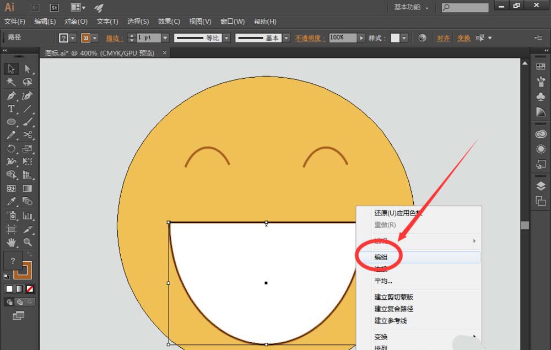Open the opacity slider arrow

click(361, 37)
